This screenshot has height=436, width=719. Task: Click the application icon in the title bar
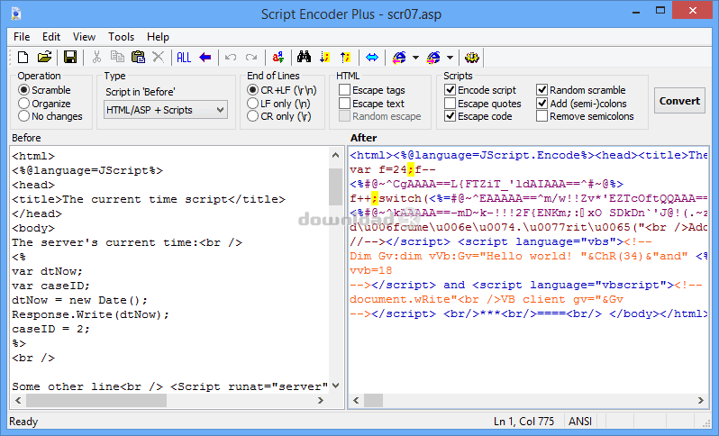click(16, 14)
